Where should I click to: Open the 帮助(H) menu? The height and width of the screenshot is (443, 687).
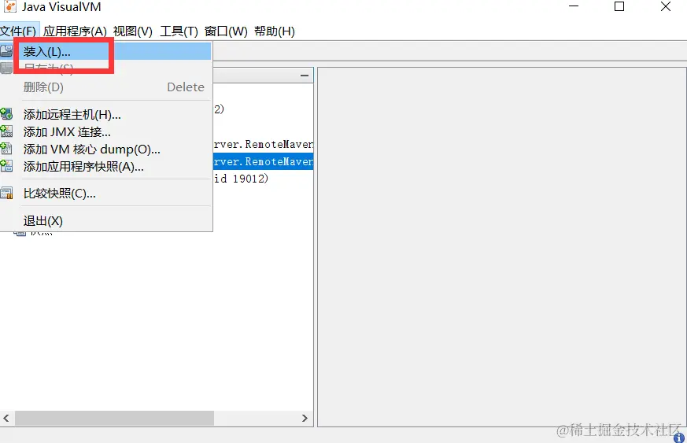tap(275, 31)
